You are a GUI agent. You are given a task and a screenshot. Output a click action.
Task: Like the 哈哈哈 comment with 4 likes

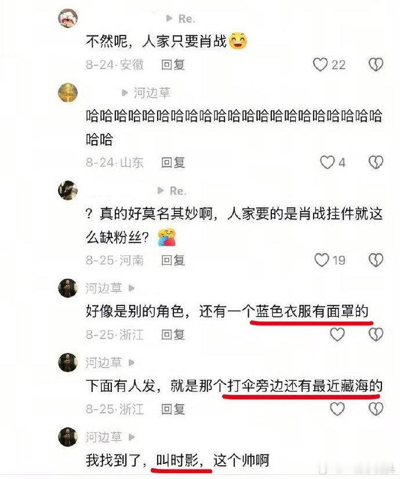(x=327, y=162)
